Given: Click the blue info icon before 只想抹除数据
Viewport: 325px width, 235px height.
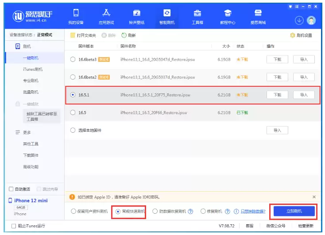Looking at the screenshot, I should tap(236, 212).
